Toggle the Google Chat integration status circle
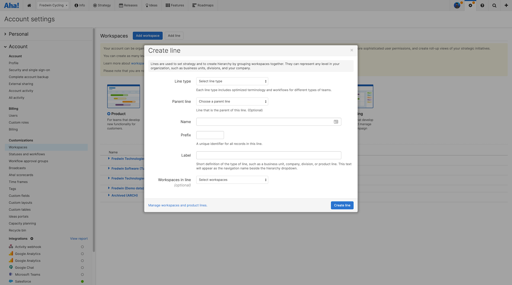This screenshot has height=285, width=512. (82, 268)
